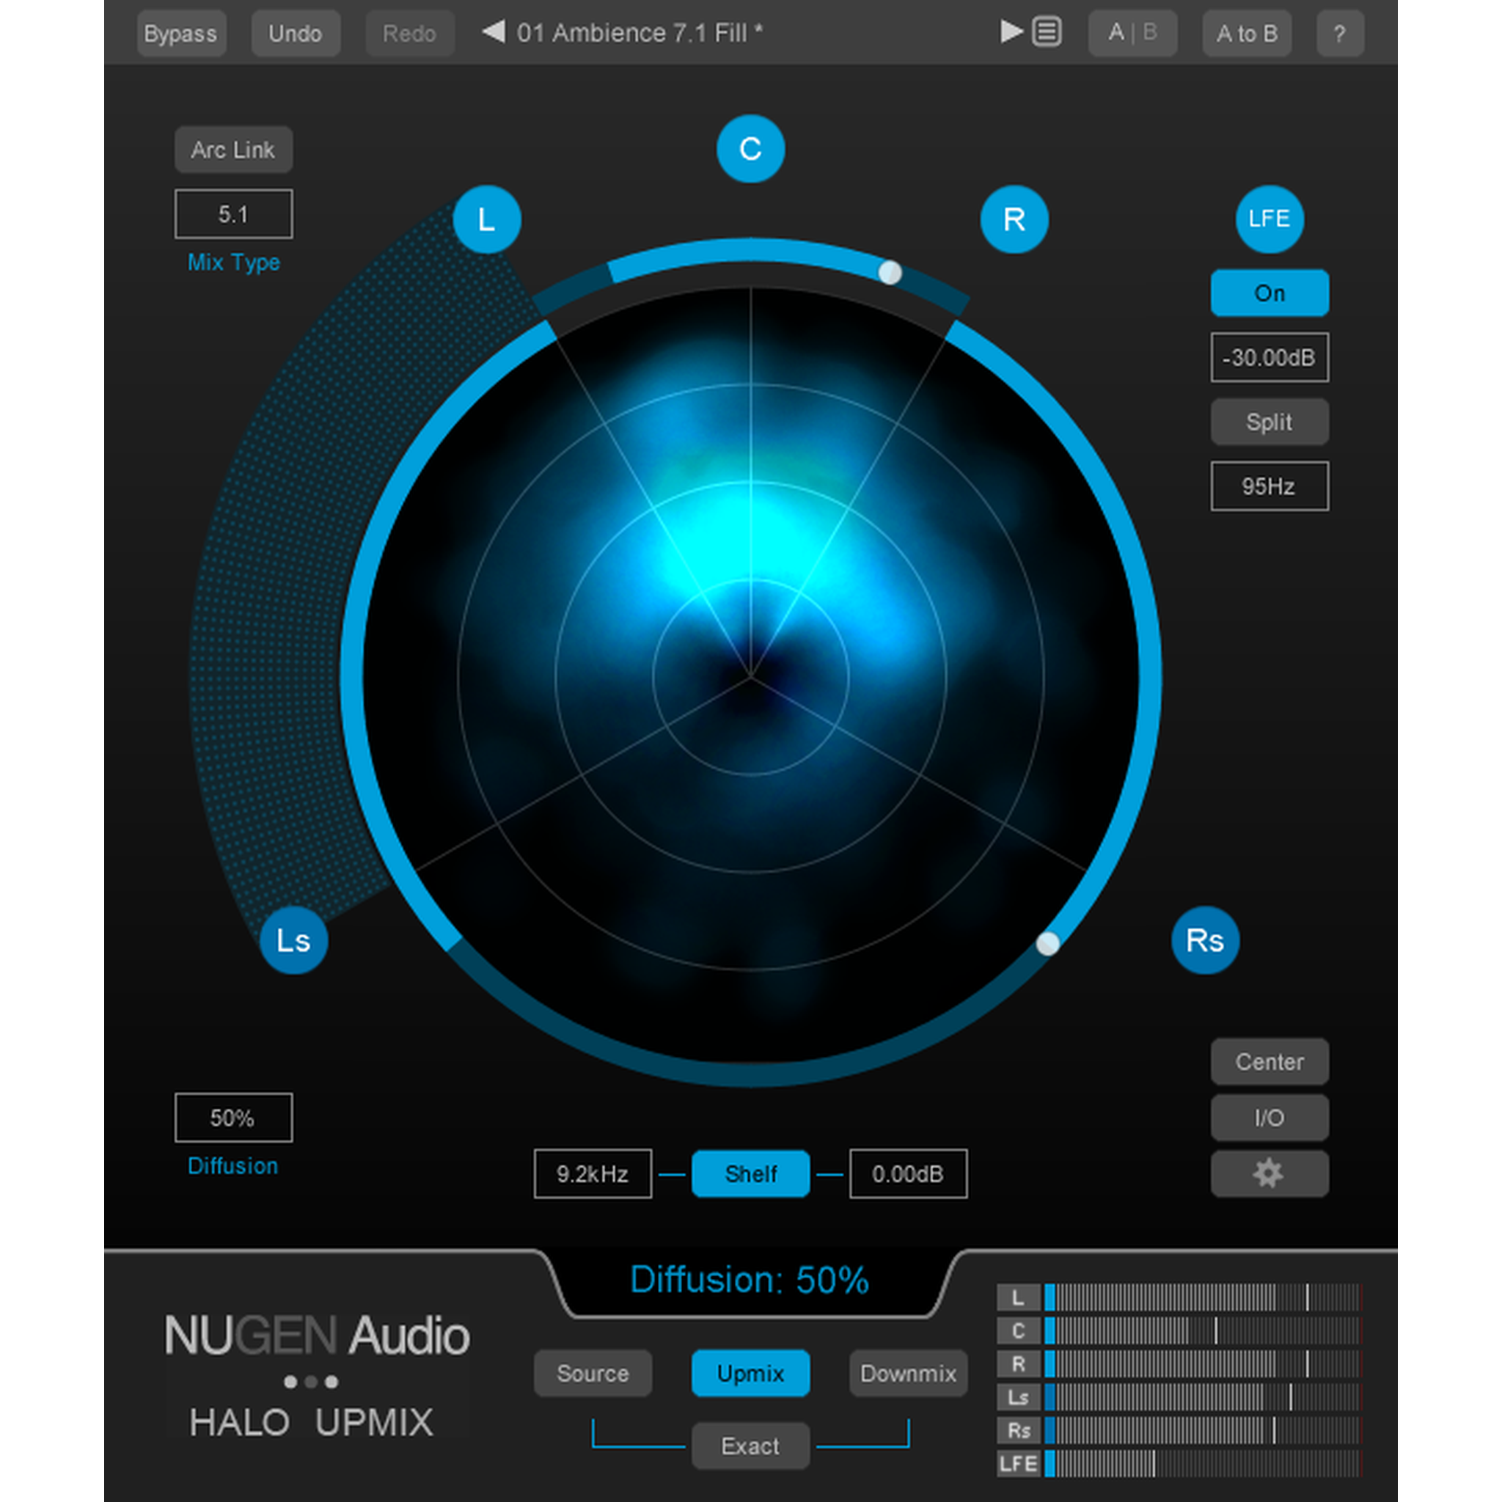Screen dimensions: 1502x1502
Task: Enable the Arc Link toggle
Action: pos(233,150)
